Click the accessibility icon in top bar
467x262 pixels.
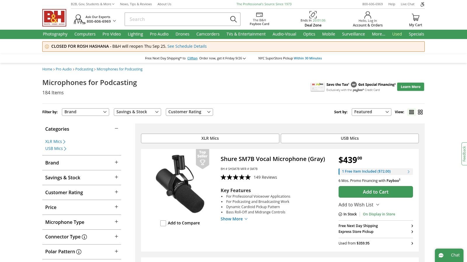422,4
